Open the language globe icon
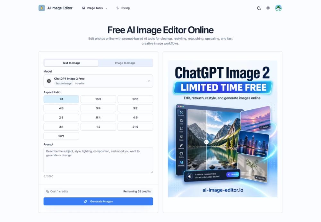This screenshot has width=321, height=222. click(268, 8)
